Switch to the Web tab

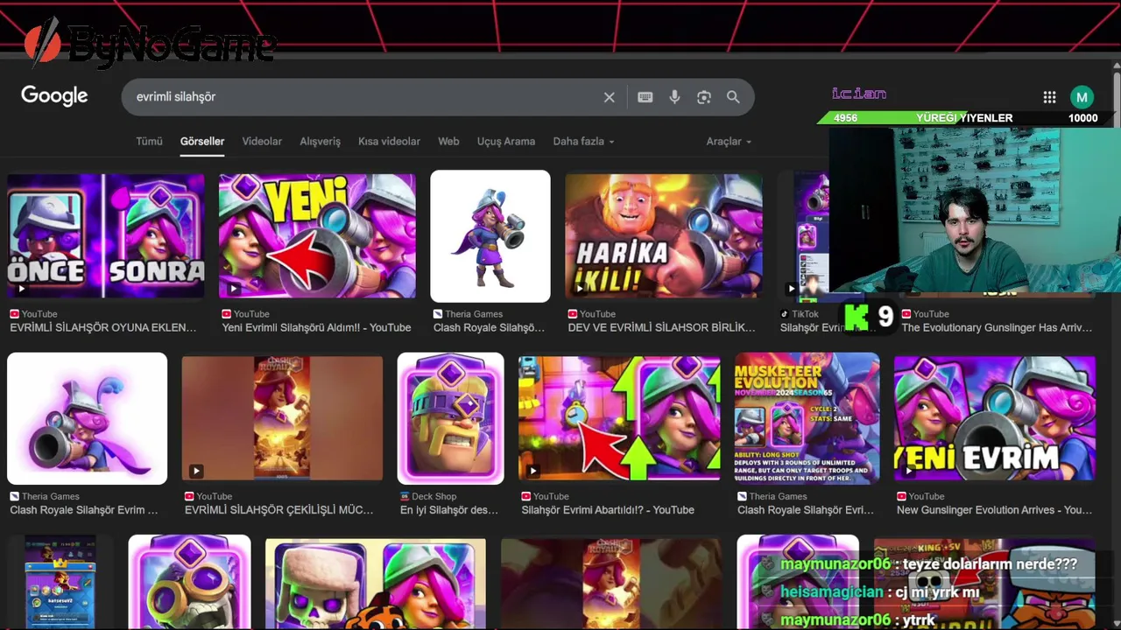(448, 141)
